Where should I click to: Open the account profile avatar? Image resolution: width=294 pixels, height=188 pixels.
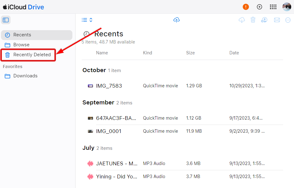(287, 7)
